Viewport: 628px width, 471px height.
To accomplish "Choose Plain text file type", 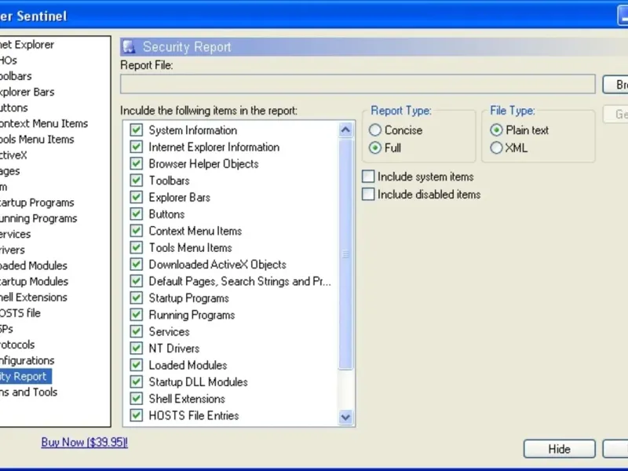I will click(x=496, y=130).
